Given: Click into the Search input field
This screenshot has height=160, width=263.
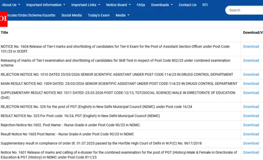Looking at the screenshot, I should (x=244, y=10).
